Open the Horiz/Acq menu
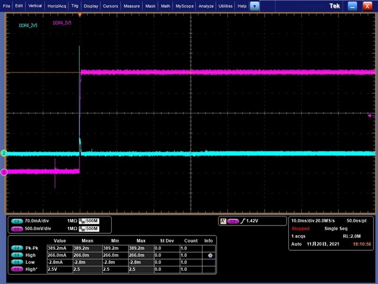The width and height of the screenshot is (378, 284). click(x=57, y=6)
